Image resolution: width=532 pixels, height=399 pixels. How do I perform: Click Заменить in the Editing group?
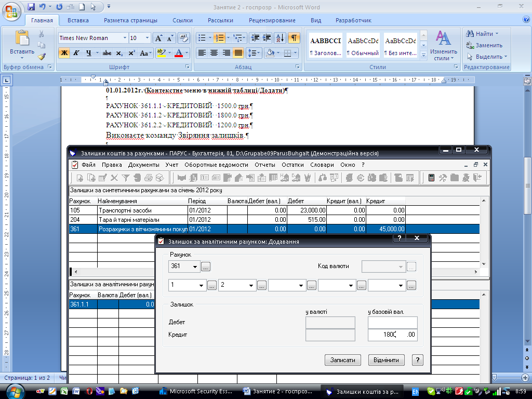pos(485,45)
